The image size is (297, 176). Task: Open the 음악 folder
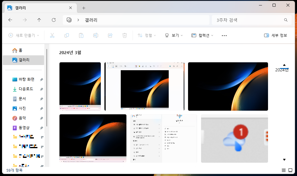coord(19,118)
